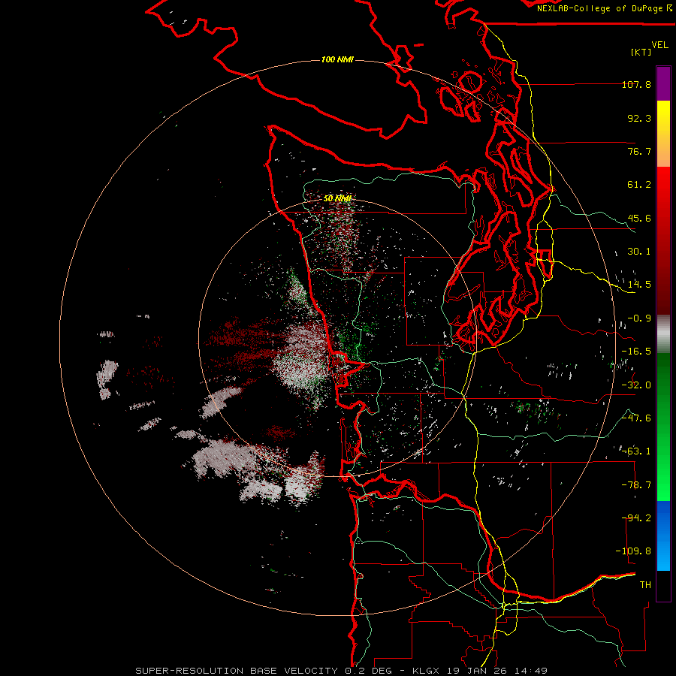Click the 76.7 legend value
Image resolution: width=676 pixels, height=676 pixels.
[x=639, y=151]
